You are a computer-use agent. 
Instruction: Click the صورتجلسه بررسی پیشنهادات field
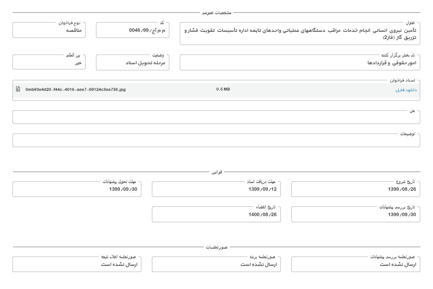tap(356, 264)
